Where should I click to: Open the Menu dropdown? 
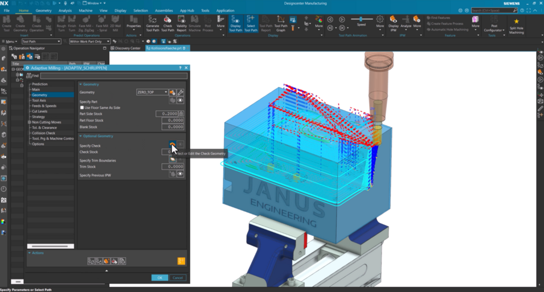[x=10, y=42]
